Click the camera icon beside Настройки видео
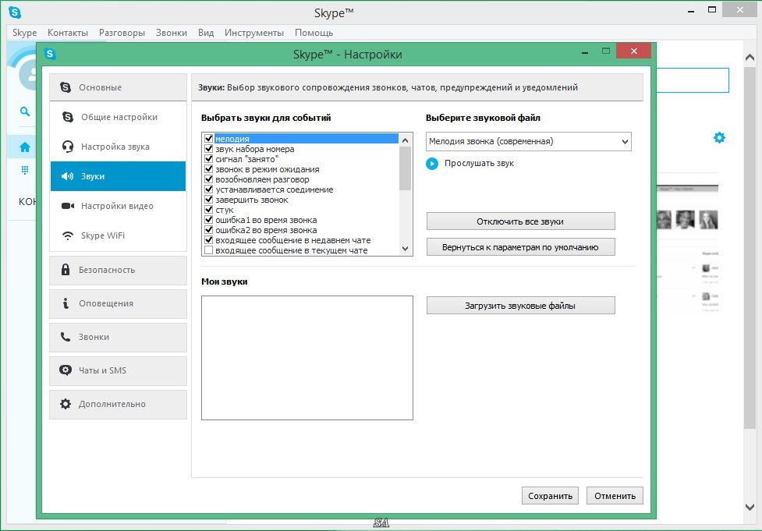 [68, 206]
